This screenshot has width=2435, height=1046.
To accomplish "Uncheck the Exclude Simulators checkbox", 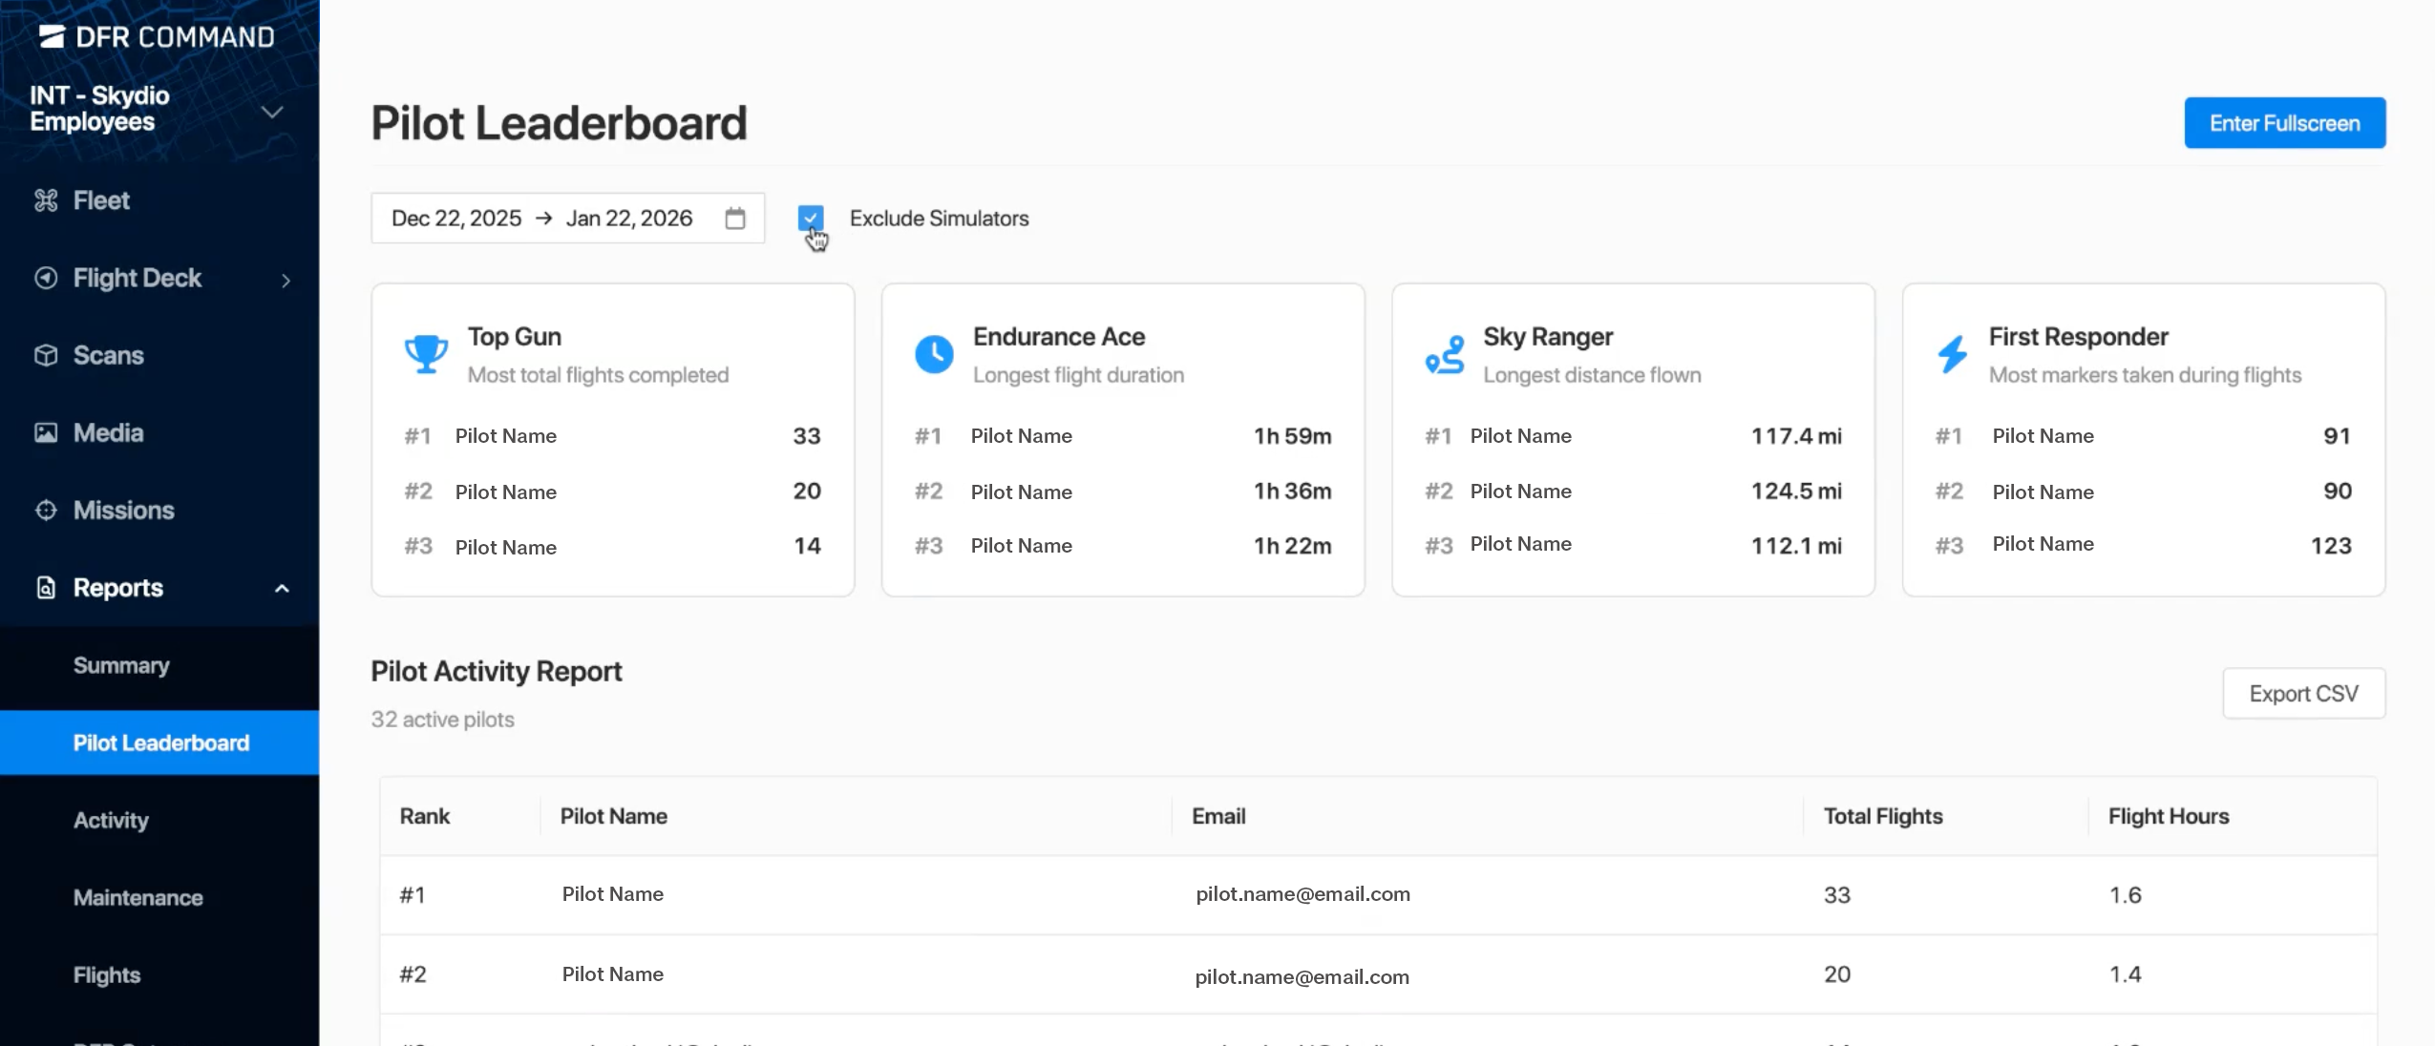I will (x=811, y=218).
